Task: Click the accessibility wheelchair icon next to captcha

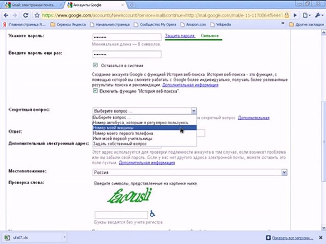Action: (152, 213)
